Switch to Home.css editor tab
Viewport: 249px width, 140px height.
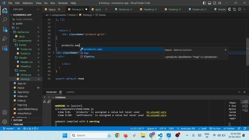click(x=124, y=9)
